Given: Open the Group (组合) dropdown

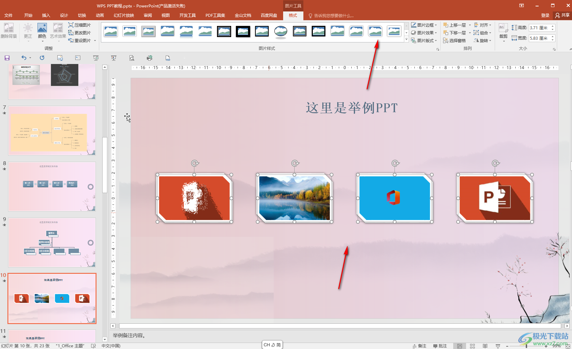Looking at the screenshot, I should [x=483, y=33].
